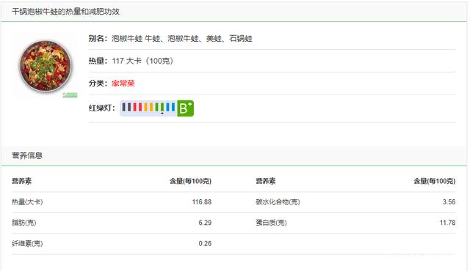Click the value 116.88
The width and height of the screenshot is (470, 271).
coord(202,202)
